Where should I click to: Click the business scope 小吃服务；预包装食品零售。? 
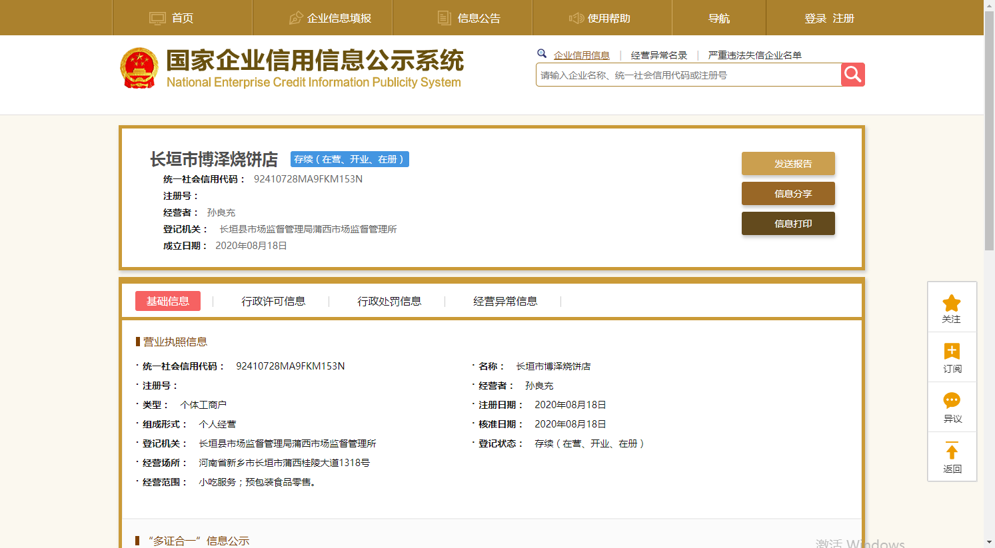tap(259, 482)
